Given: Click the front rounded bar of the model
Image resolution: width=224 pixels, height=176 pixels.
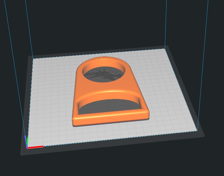Looking at the screenshot, I should [x=111, y=117].
